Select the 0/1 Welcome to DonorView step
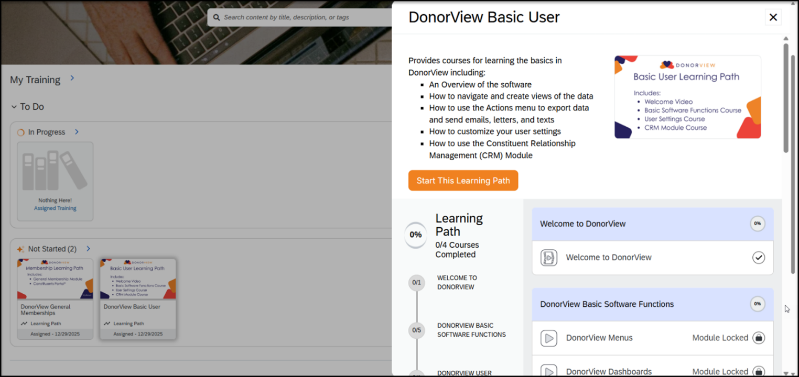 tap(417, 282)
